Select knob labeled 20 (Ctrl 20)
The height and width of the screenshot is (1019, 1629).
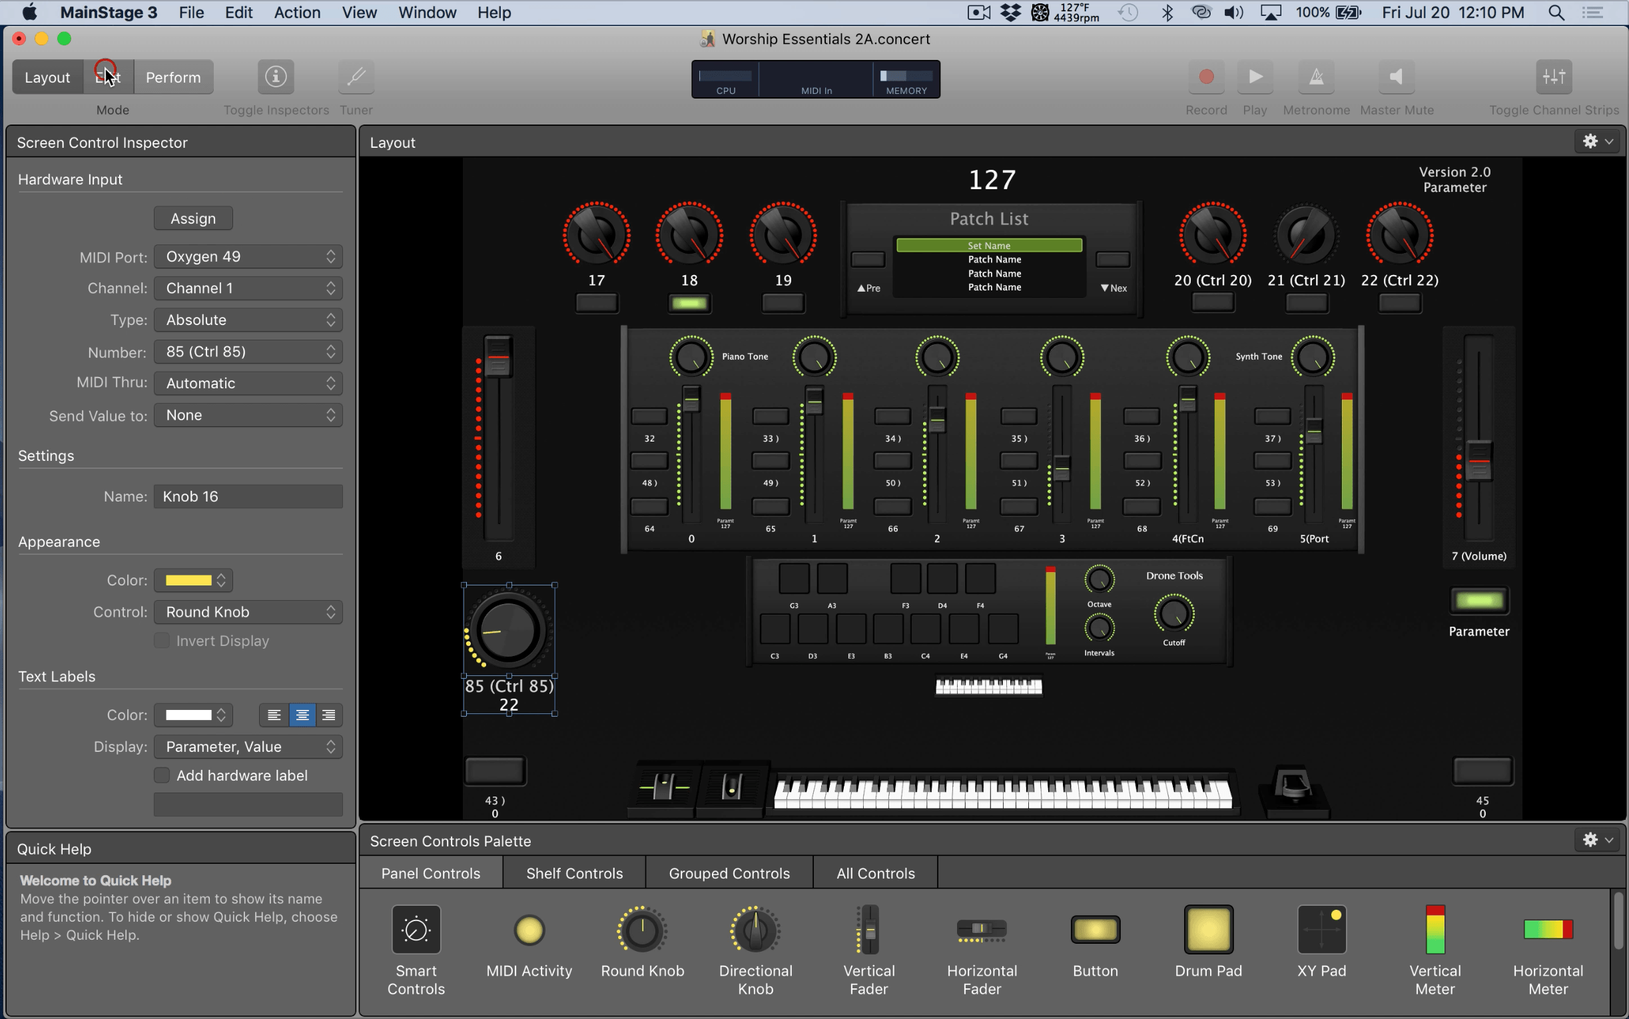[x=1213, y=235]
